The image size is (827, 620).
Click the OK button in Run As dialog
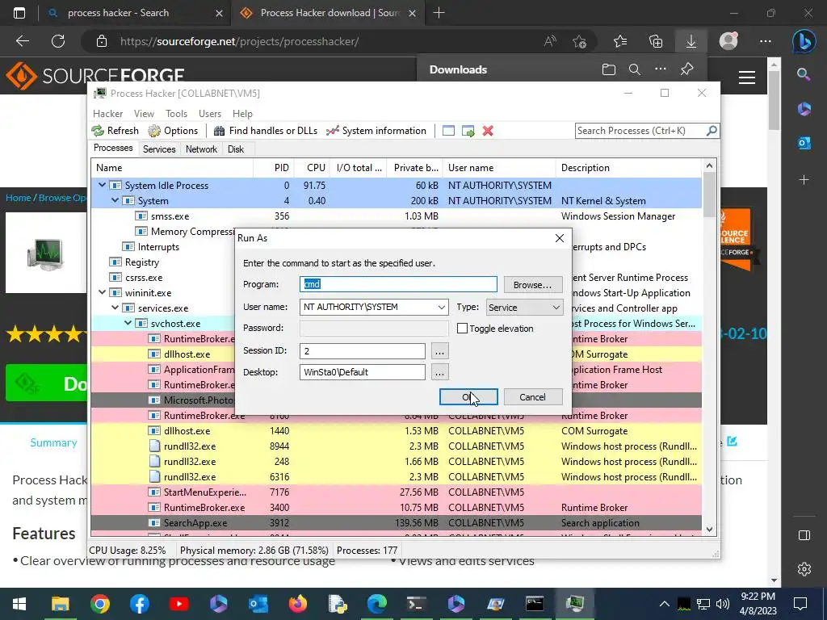click(468, 397)
